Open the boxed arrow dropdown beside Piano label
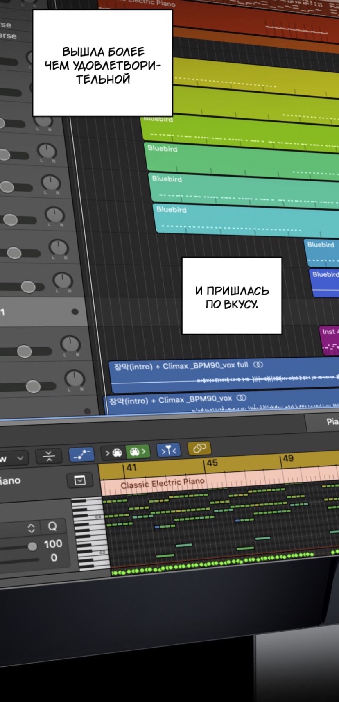The width and height of the screenshot is (339, 702). [x=80, y=480]
